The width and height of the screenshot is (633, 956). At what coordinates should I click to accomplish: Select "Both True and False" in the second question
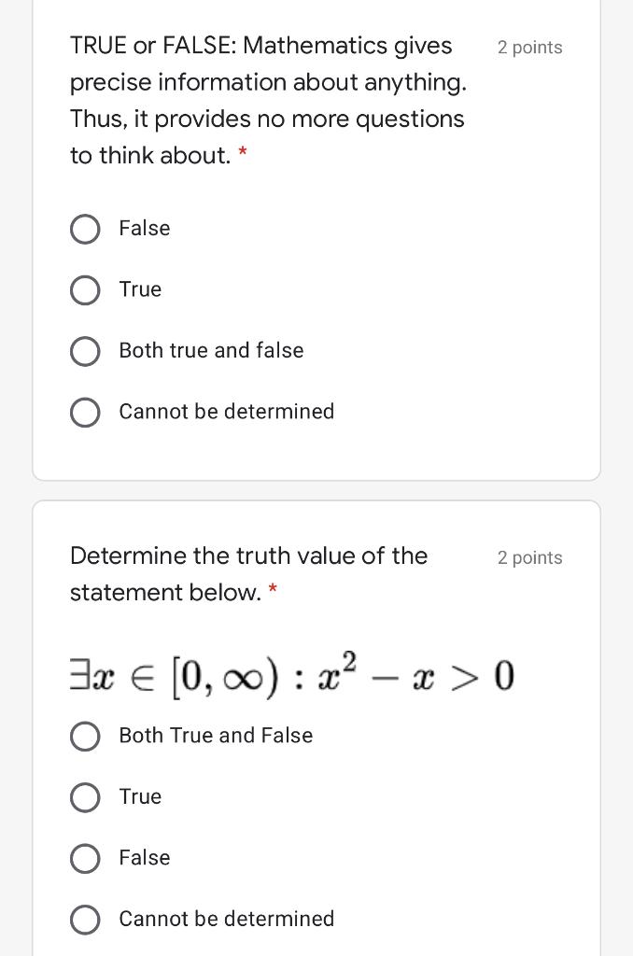85,736
